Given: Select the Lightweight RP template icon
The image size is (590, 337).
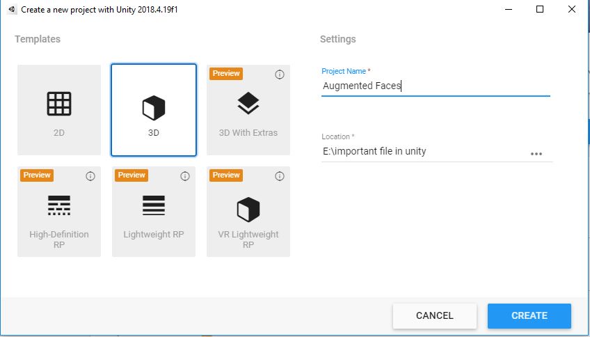Looking at the screenshot, I should 154,205.
